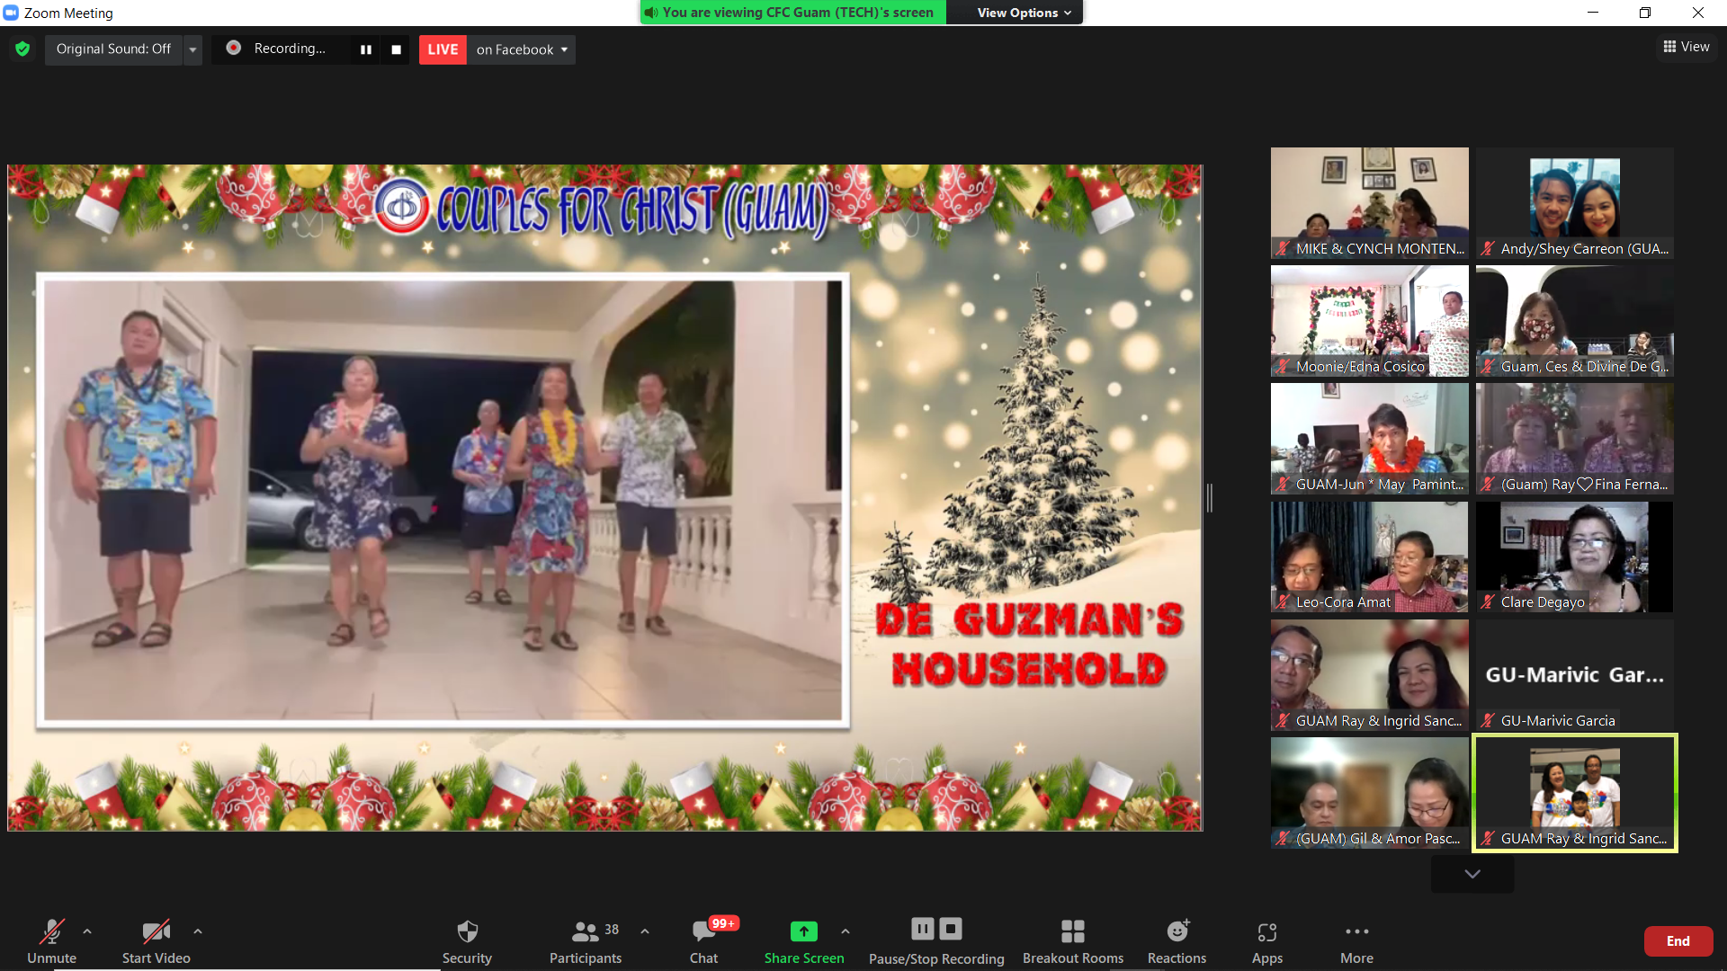Open the Participants panel
The width and height of the screenshot is (1727, 971).
click(x=586, y=940)
